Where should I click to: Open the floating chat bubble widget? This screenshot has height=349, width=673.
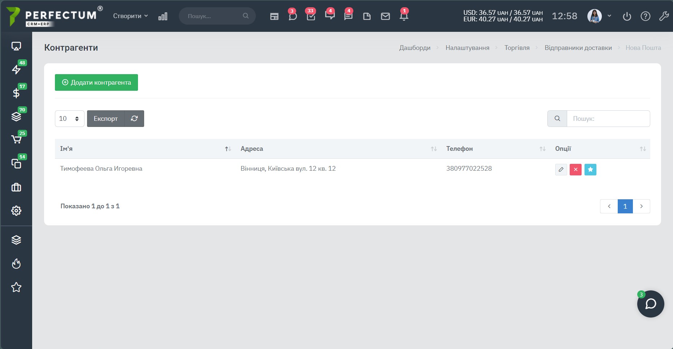[651, 304]
